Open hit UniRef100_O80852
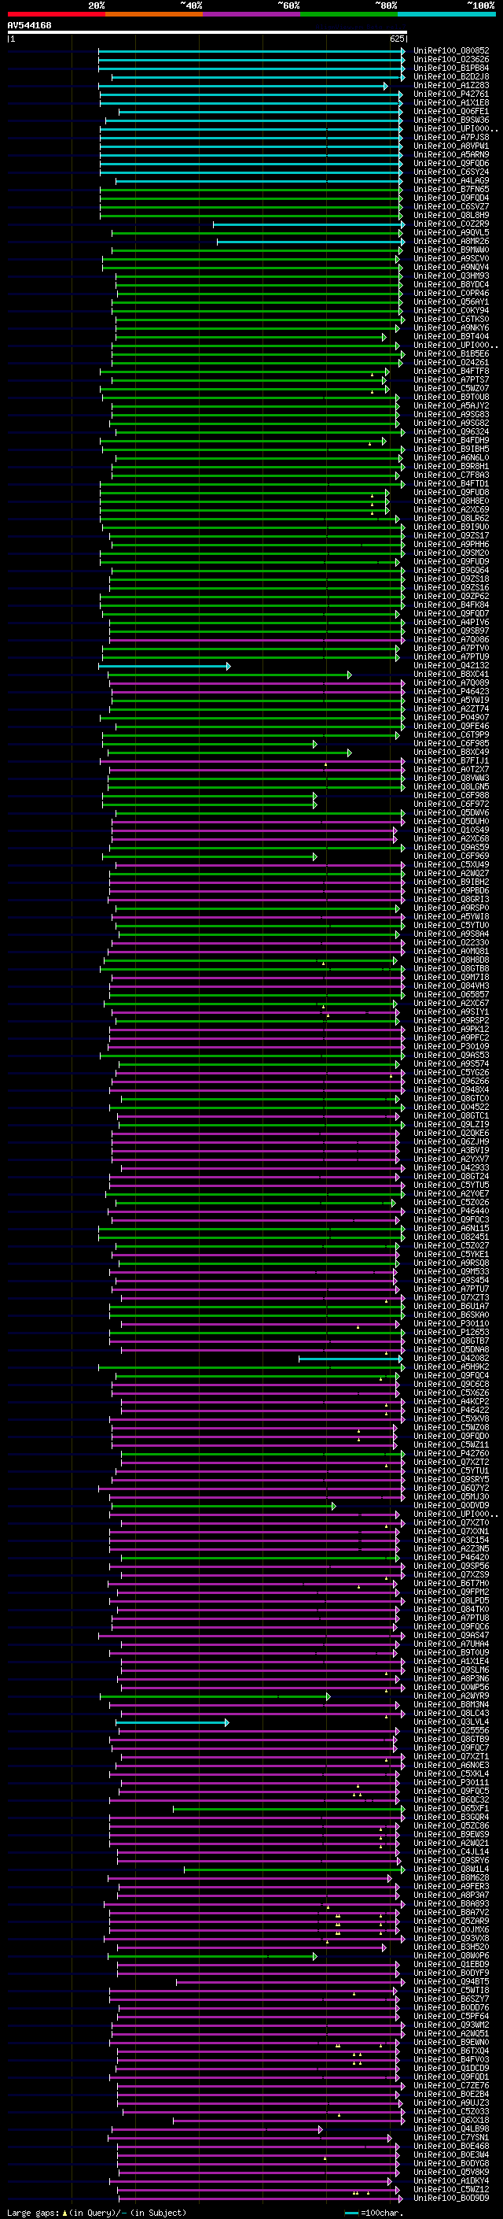The width and height of the screenshot is (503, 2219). click(x=451, y=51)
